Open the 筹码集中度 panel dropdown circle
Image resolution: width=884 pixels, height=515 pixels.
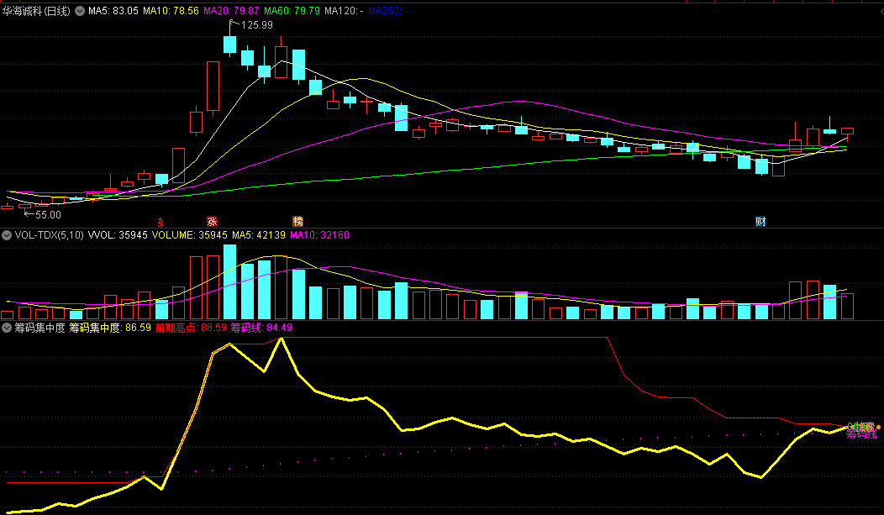pos(7,328)
